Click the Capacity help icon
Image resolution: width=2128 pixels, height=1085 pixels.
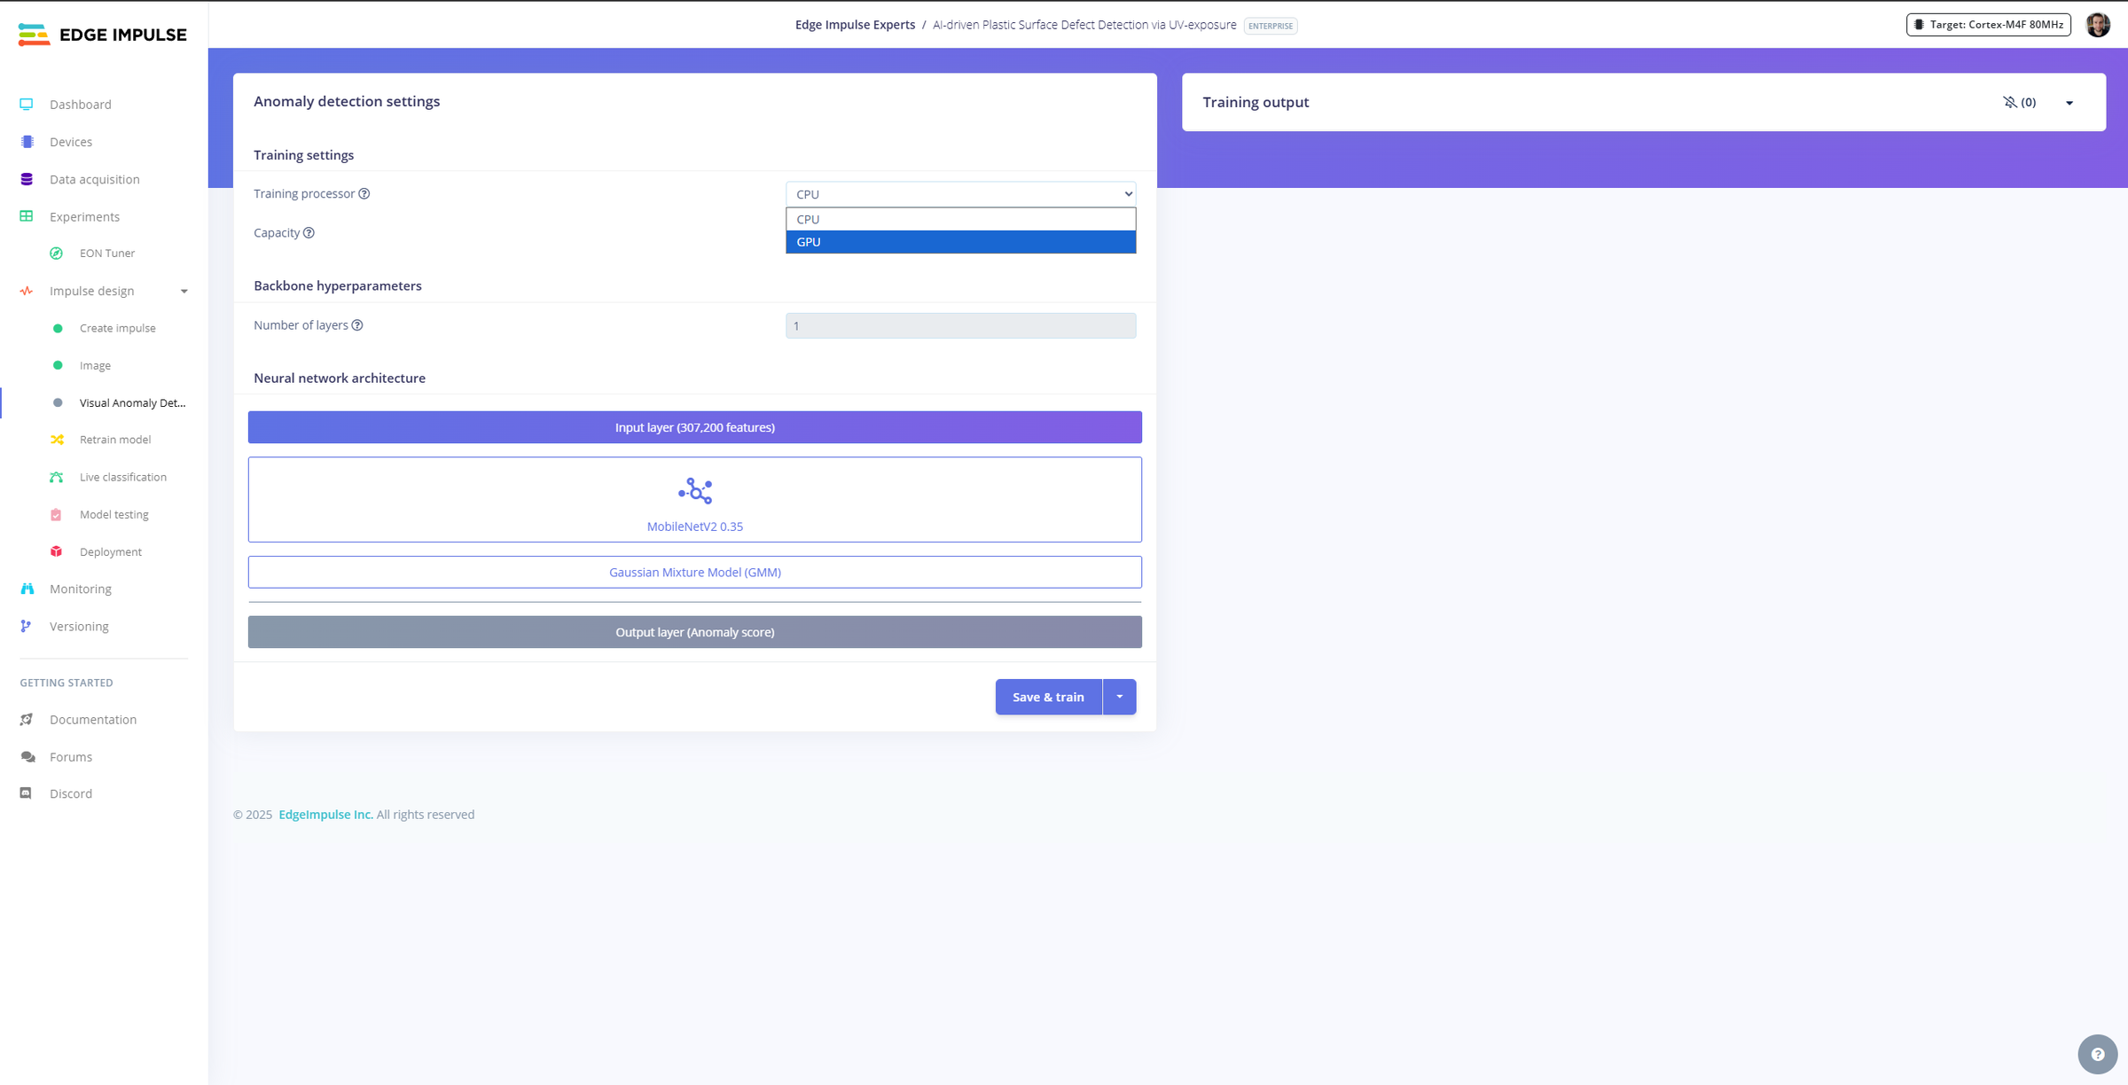(309, 233)
